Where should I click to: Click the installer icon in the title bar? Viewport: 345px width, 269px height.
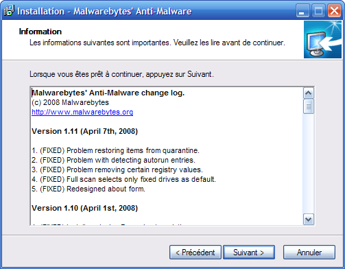[x=9, y=11]
